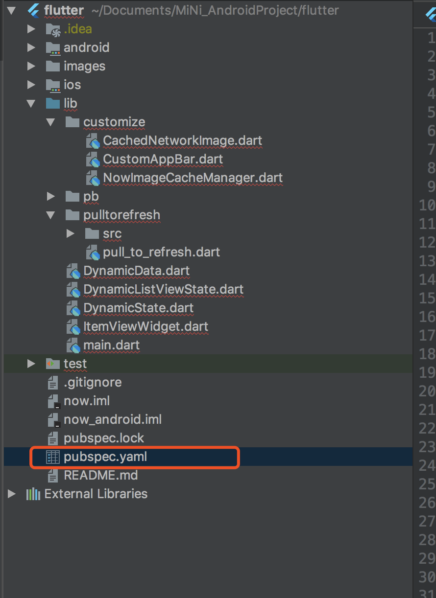This screenshot has height=598, width=436.
Task: Click the .idea folder icon
Action: 52,29
